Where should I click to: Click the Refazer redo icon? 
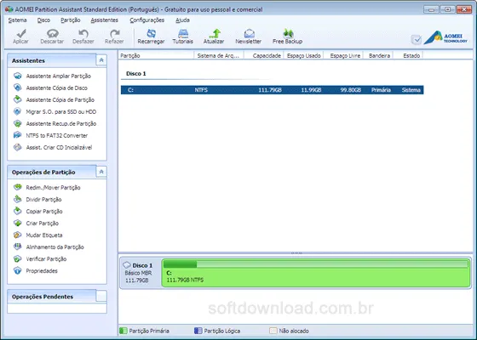click(x=114, y=33)
